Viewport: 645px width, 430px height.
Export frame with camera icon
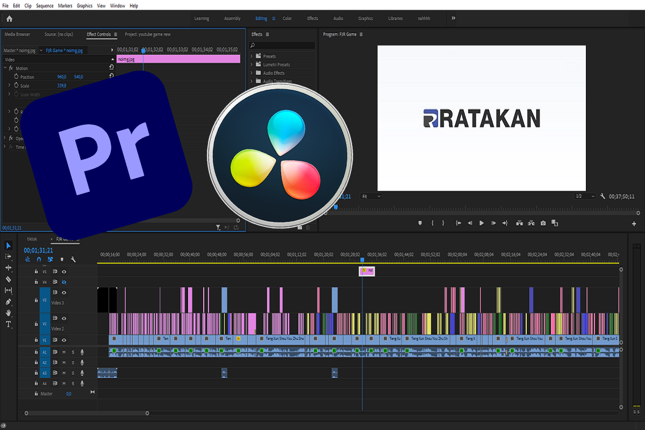coord(543,223)
